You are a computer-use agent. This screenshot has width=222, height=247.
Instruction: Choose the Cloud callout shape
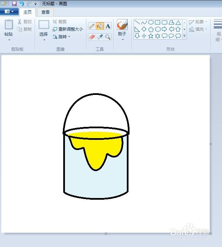178,36
